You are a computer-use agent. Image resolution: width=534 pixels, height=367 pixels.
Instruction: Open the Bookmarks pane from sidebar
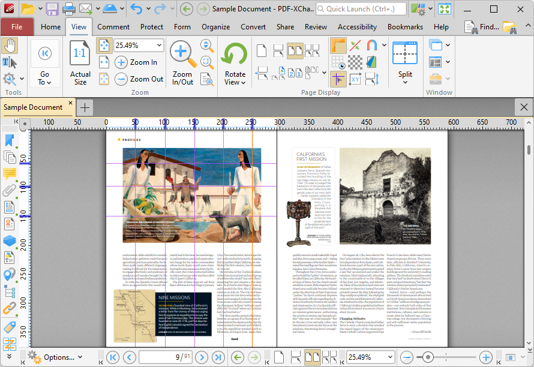coord(9,141)
